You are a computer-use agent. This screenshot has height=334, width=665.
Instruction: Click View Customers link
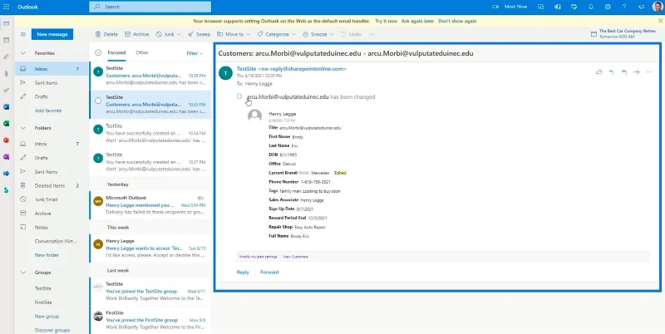click(296, 257)
